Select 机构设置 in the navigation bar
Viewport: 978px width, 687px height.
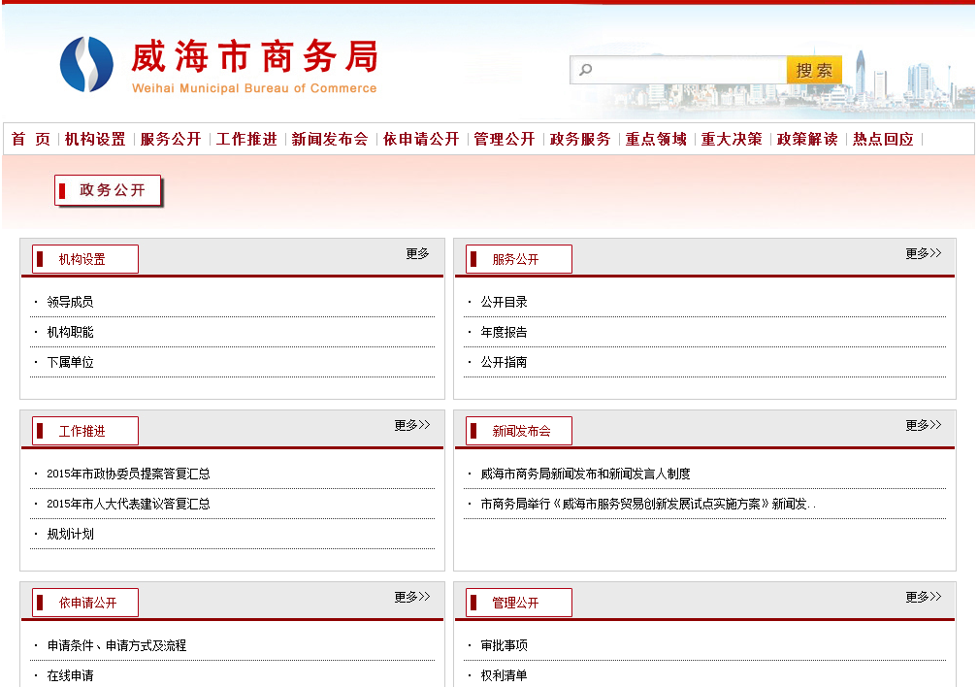click(95, 140)
